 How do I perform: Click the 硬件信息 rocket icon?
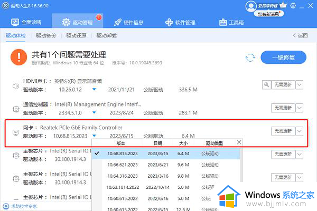118,22
